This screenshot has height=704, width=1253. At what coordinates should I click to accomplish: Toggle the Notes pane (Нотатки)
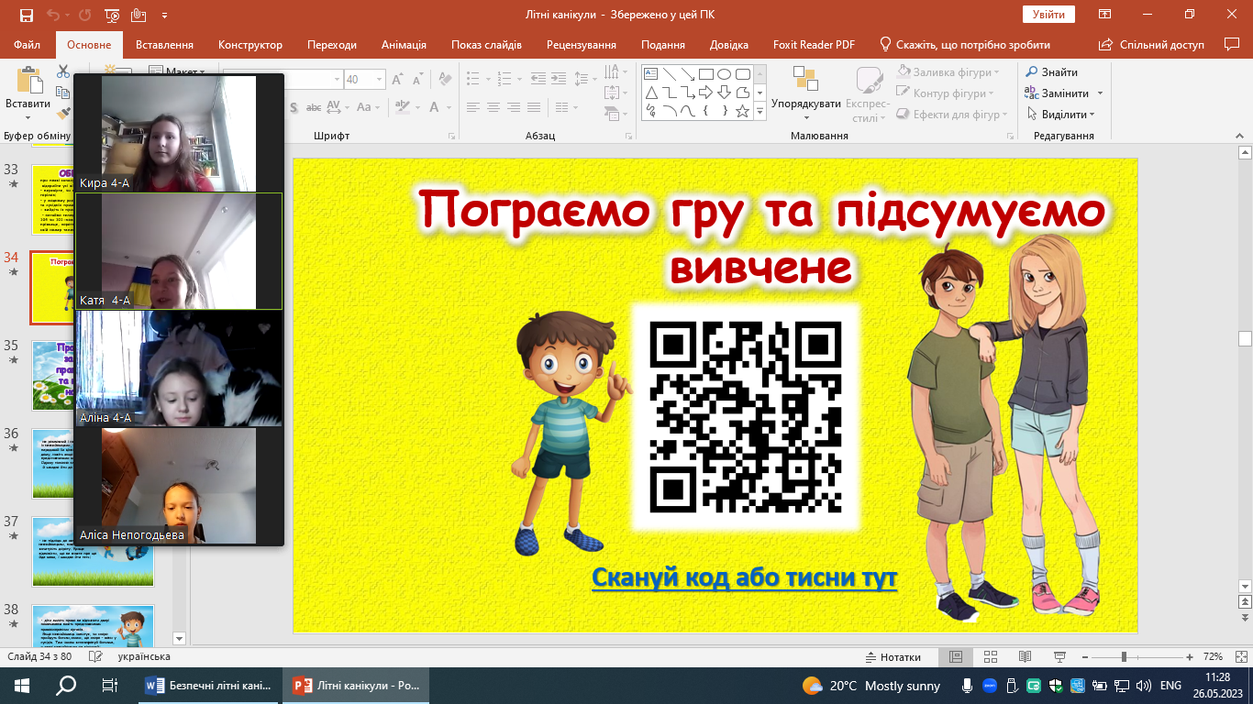893,657
